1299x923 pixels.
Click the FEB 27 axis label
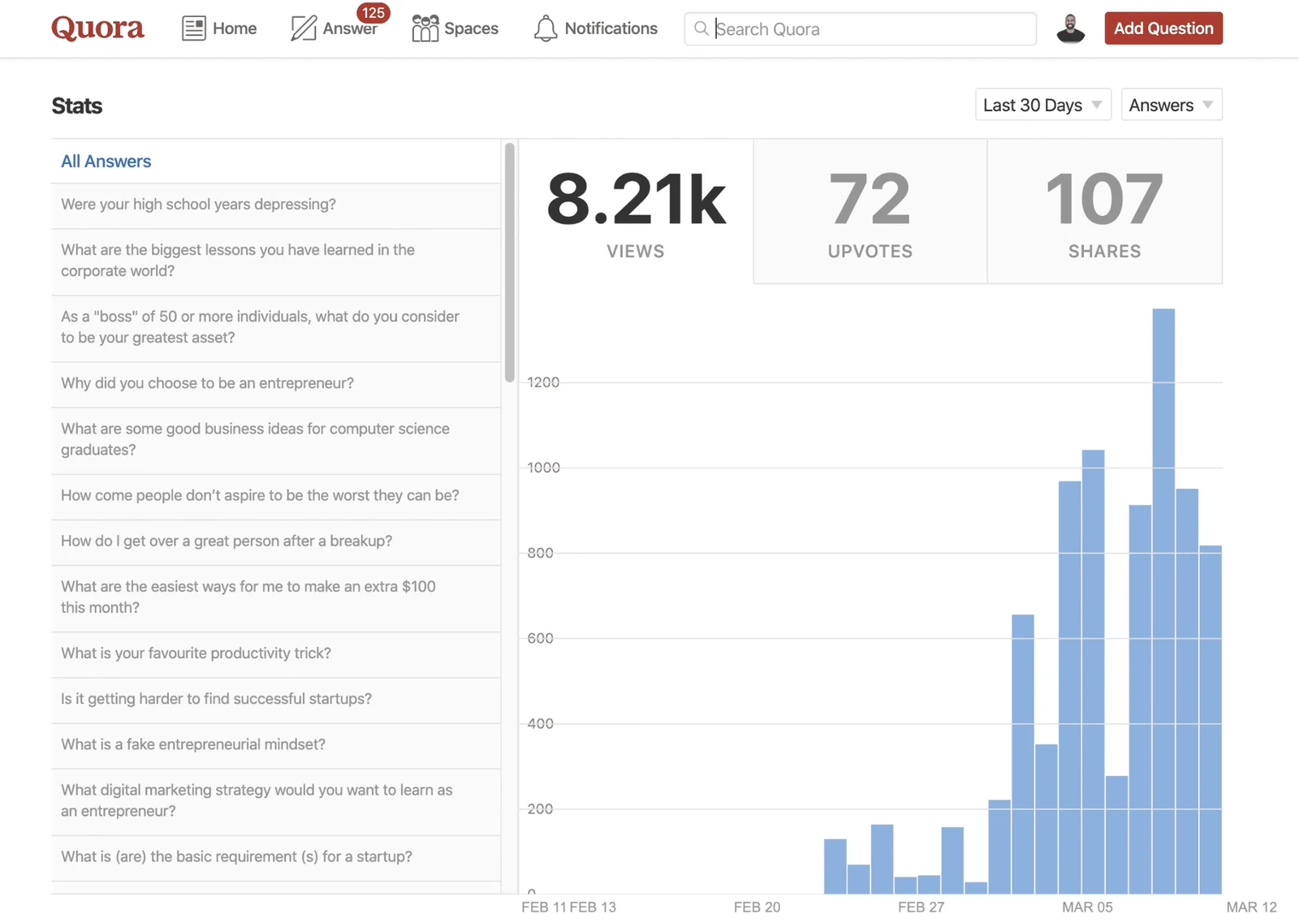[x=921, y=907]
